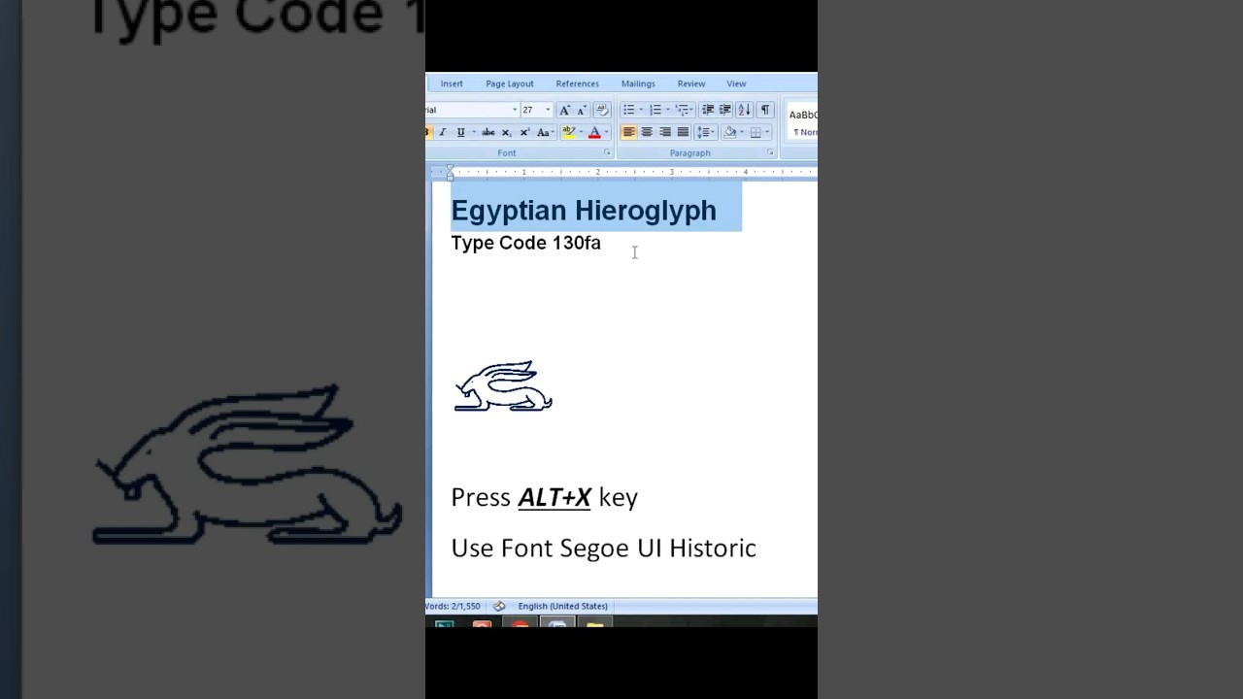This screenshot has width=1243, height=699.
Task: Open the borders button
Action: pyautogui.click(x=756, y=132)
